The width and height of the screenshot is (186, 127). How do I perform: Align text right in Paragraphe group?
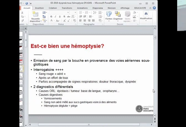coord(89,20)
